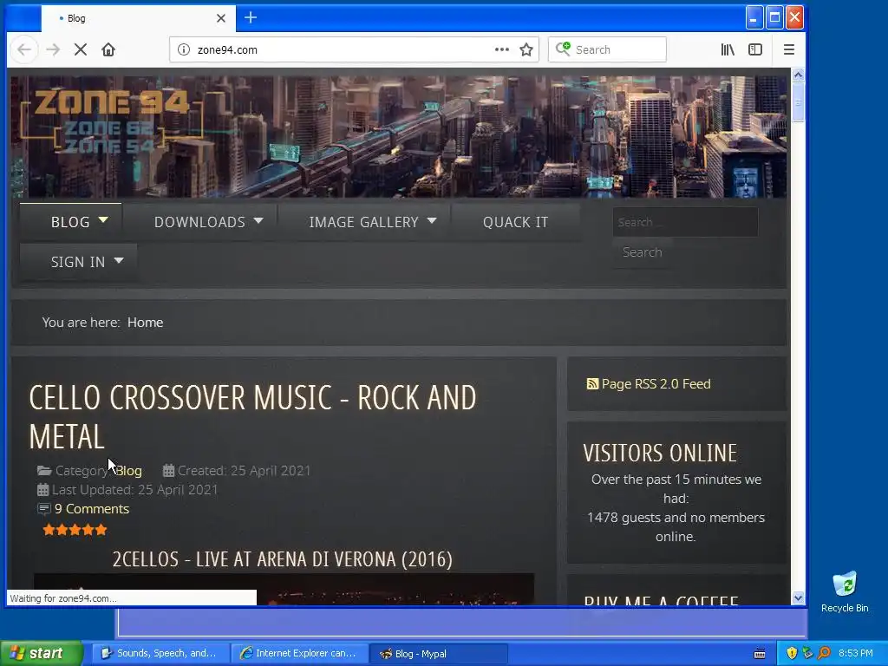Image resolution: width=888 pixels, height=666 pixels.
Task: Open a new tab with plus button
Action: click(251, 17)
